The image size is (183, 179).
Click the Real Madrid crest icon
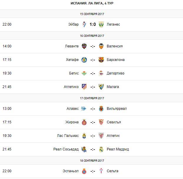(x=102, y=149)
